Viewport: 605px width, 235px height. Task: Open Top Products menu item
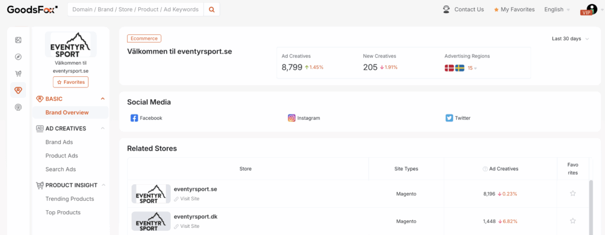(63, 212)
